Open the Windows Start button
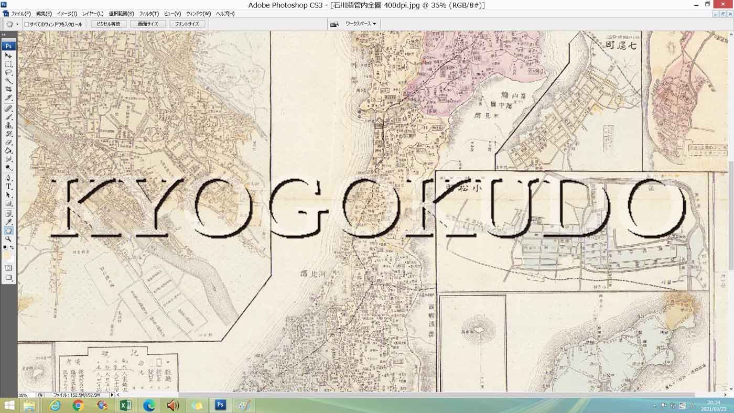734x413 pixels. (x=9, y=405)
